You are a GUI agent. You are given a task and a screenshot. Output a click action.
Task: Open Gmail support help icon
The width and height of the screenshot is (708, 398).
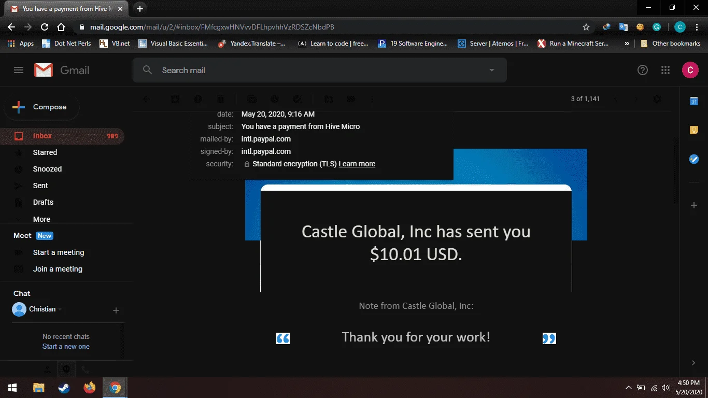[x=643, y=70]
